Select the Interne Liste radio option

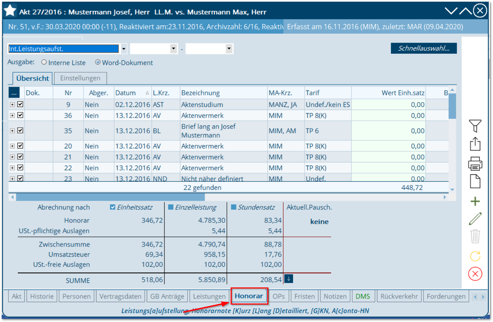click(44, 62)
